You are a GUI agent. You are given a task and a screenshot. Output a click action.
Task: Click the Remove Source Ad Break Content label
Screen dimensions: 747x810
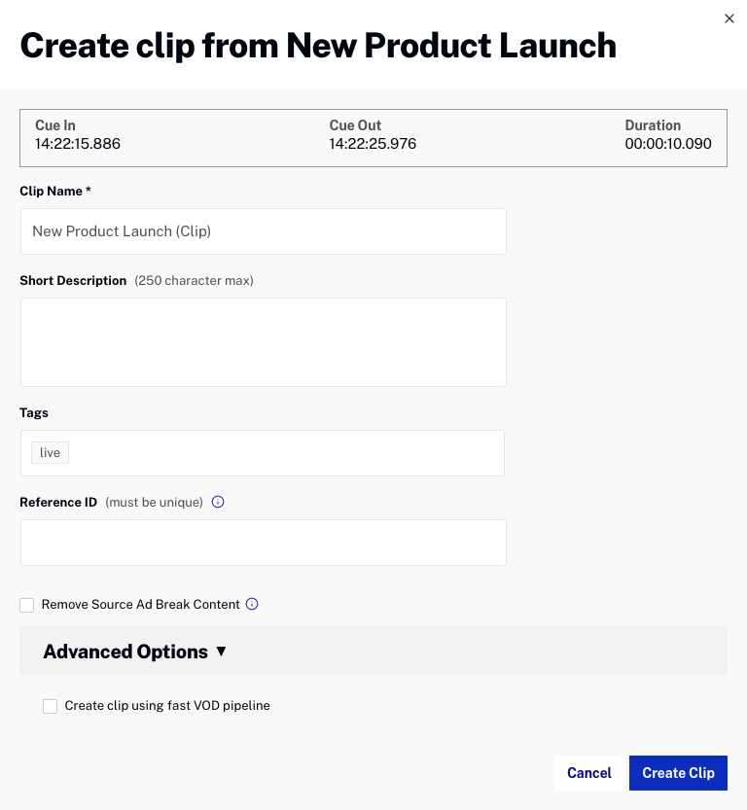pos(140,605)
